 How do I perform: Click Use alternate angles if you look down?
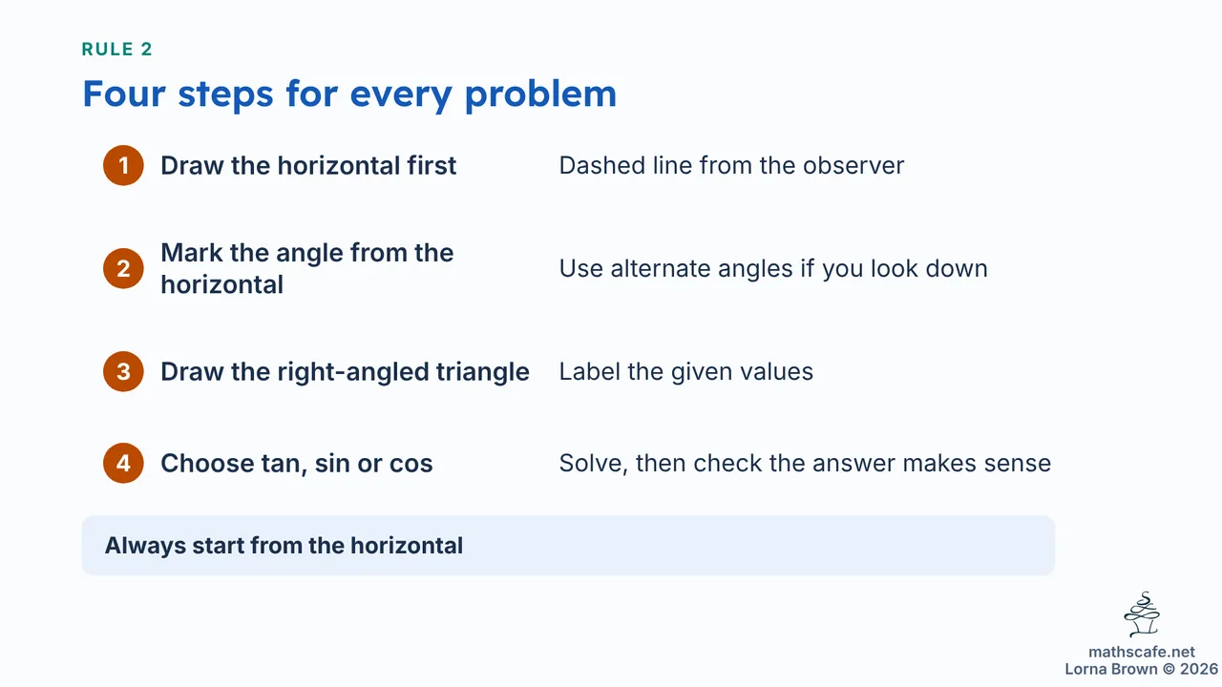[773, 268]
